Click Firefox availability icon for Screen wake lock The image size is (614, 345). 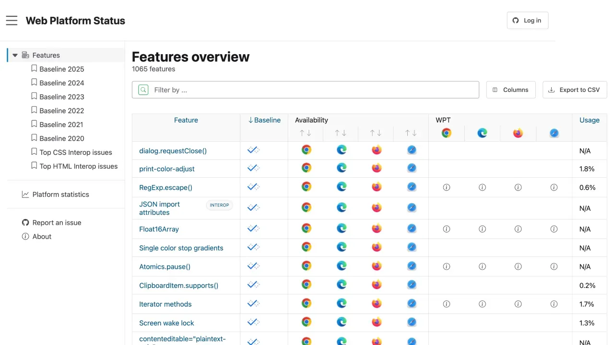[x=377, y=322]
